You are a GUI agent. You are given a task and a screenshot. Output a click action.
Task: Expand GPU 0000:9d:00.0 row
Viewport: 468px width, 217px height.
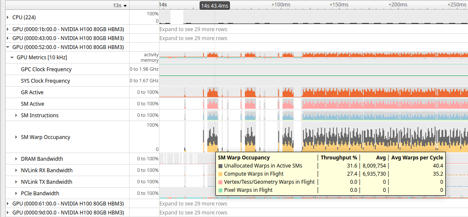[8, 213]
